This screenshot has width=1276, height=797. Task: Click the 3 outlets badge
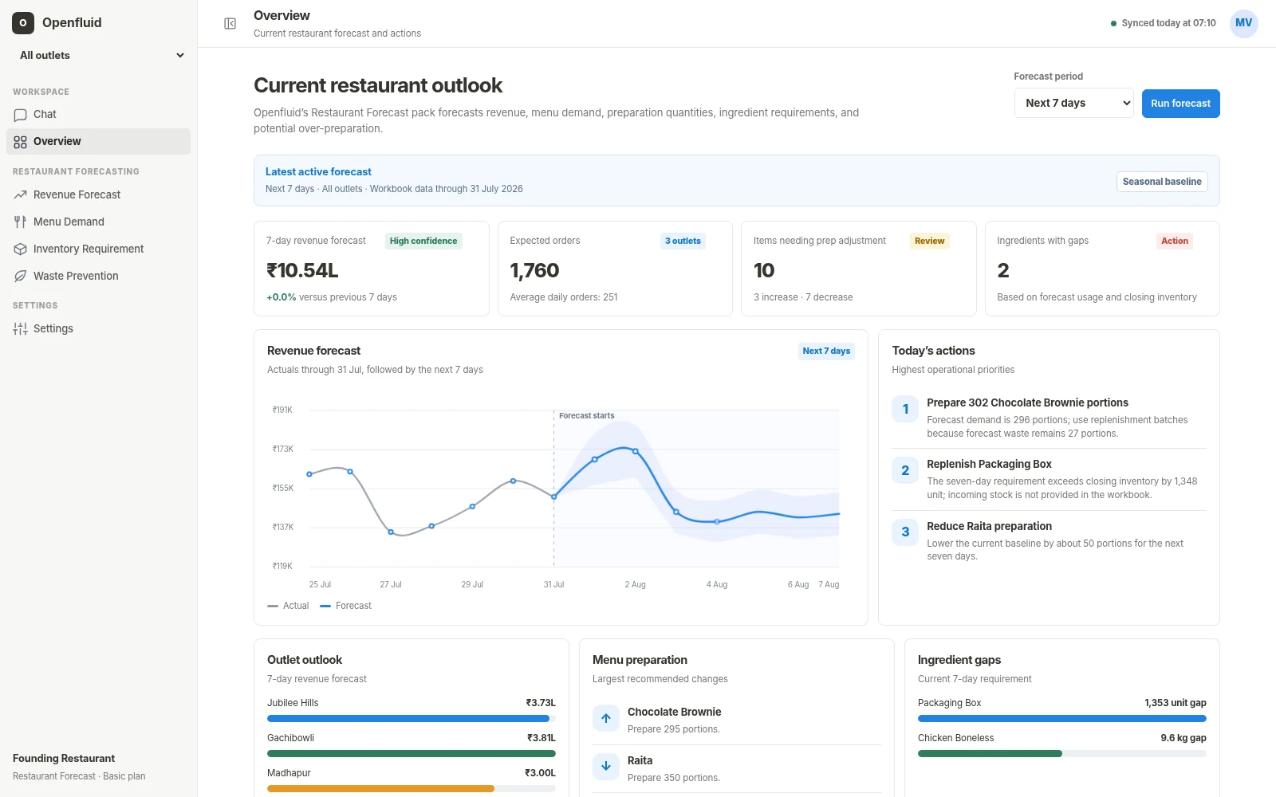coord(683,241)
